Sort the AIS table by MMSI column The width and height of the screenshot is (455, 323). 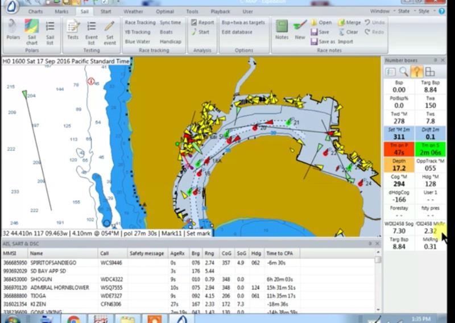click(15, 254)
